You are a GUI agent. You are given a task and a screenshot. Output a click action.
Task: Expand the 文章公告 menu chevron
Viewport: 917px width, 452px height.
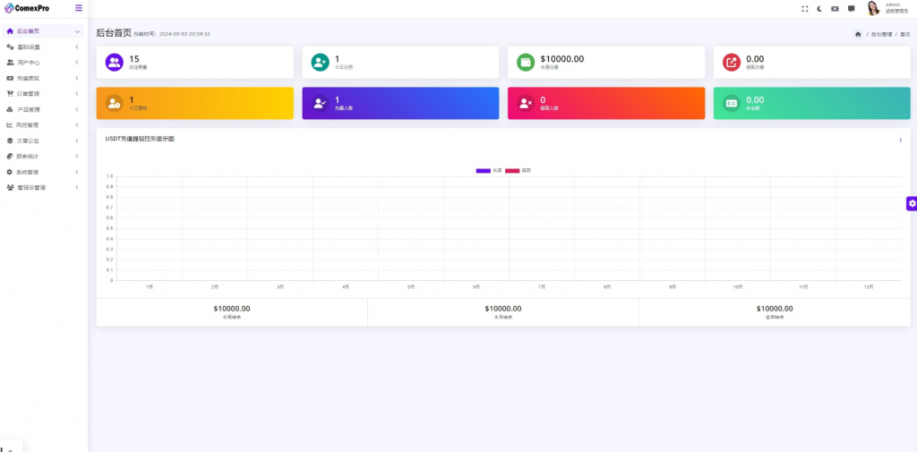pyautogui.click(x=77, y=141)
